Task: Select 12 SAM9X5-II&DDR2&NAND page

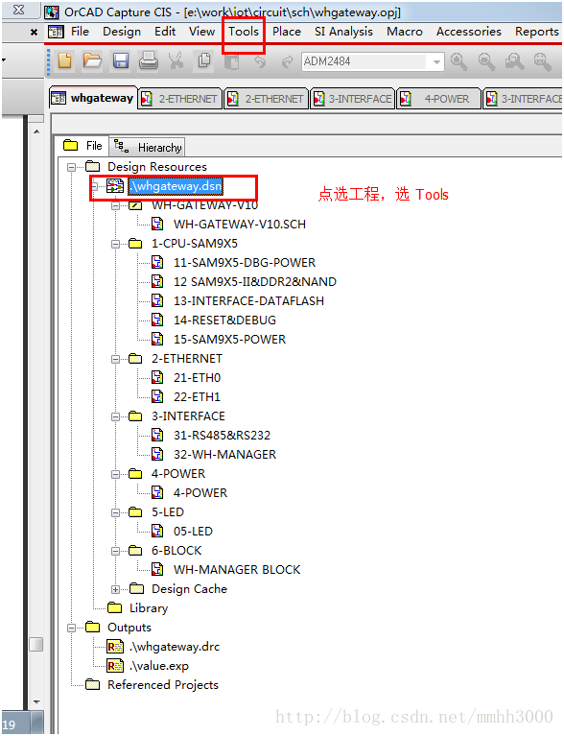Action: (x=255, y=281)
